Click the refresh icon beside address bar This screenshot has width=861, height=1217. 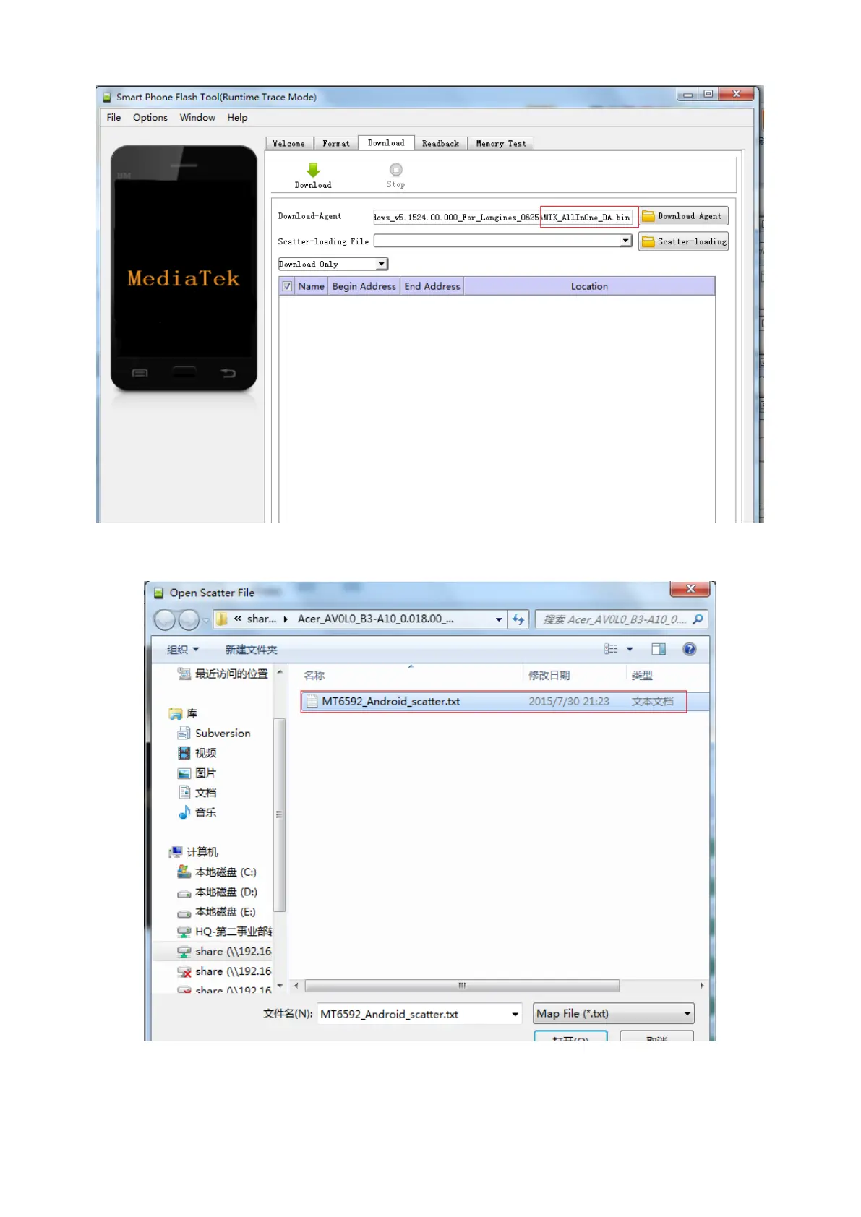(518, 619)
